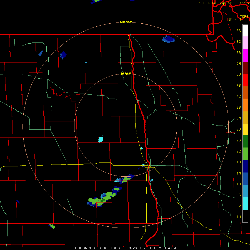Click the 26 legend value

coord(239,140)
